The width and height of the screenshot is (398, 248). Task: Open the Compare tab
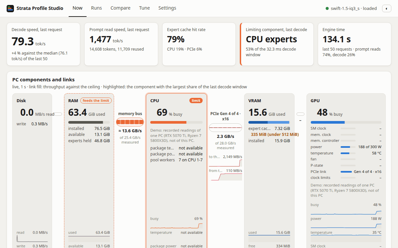[120, 8]
